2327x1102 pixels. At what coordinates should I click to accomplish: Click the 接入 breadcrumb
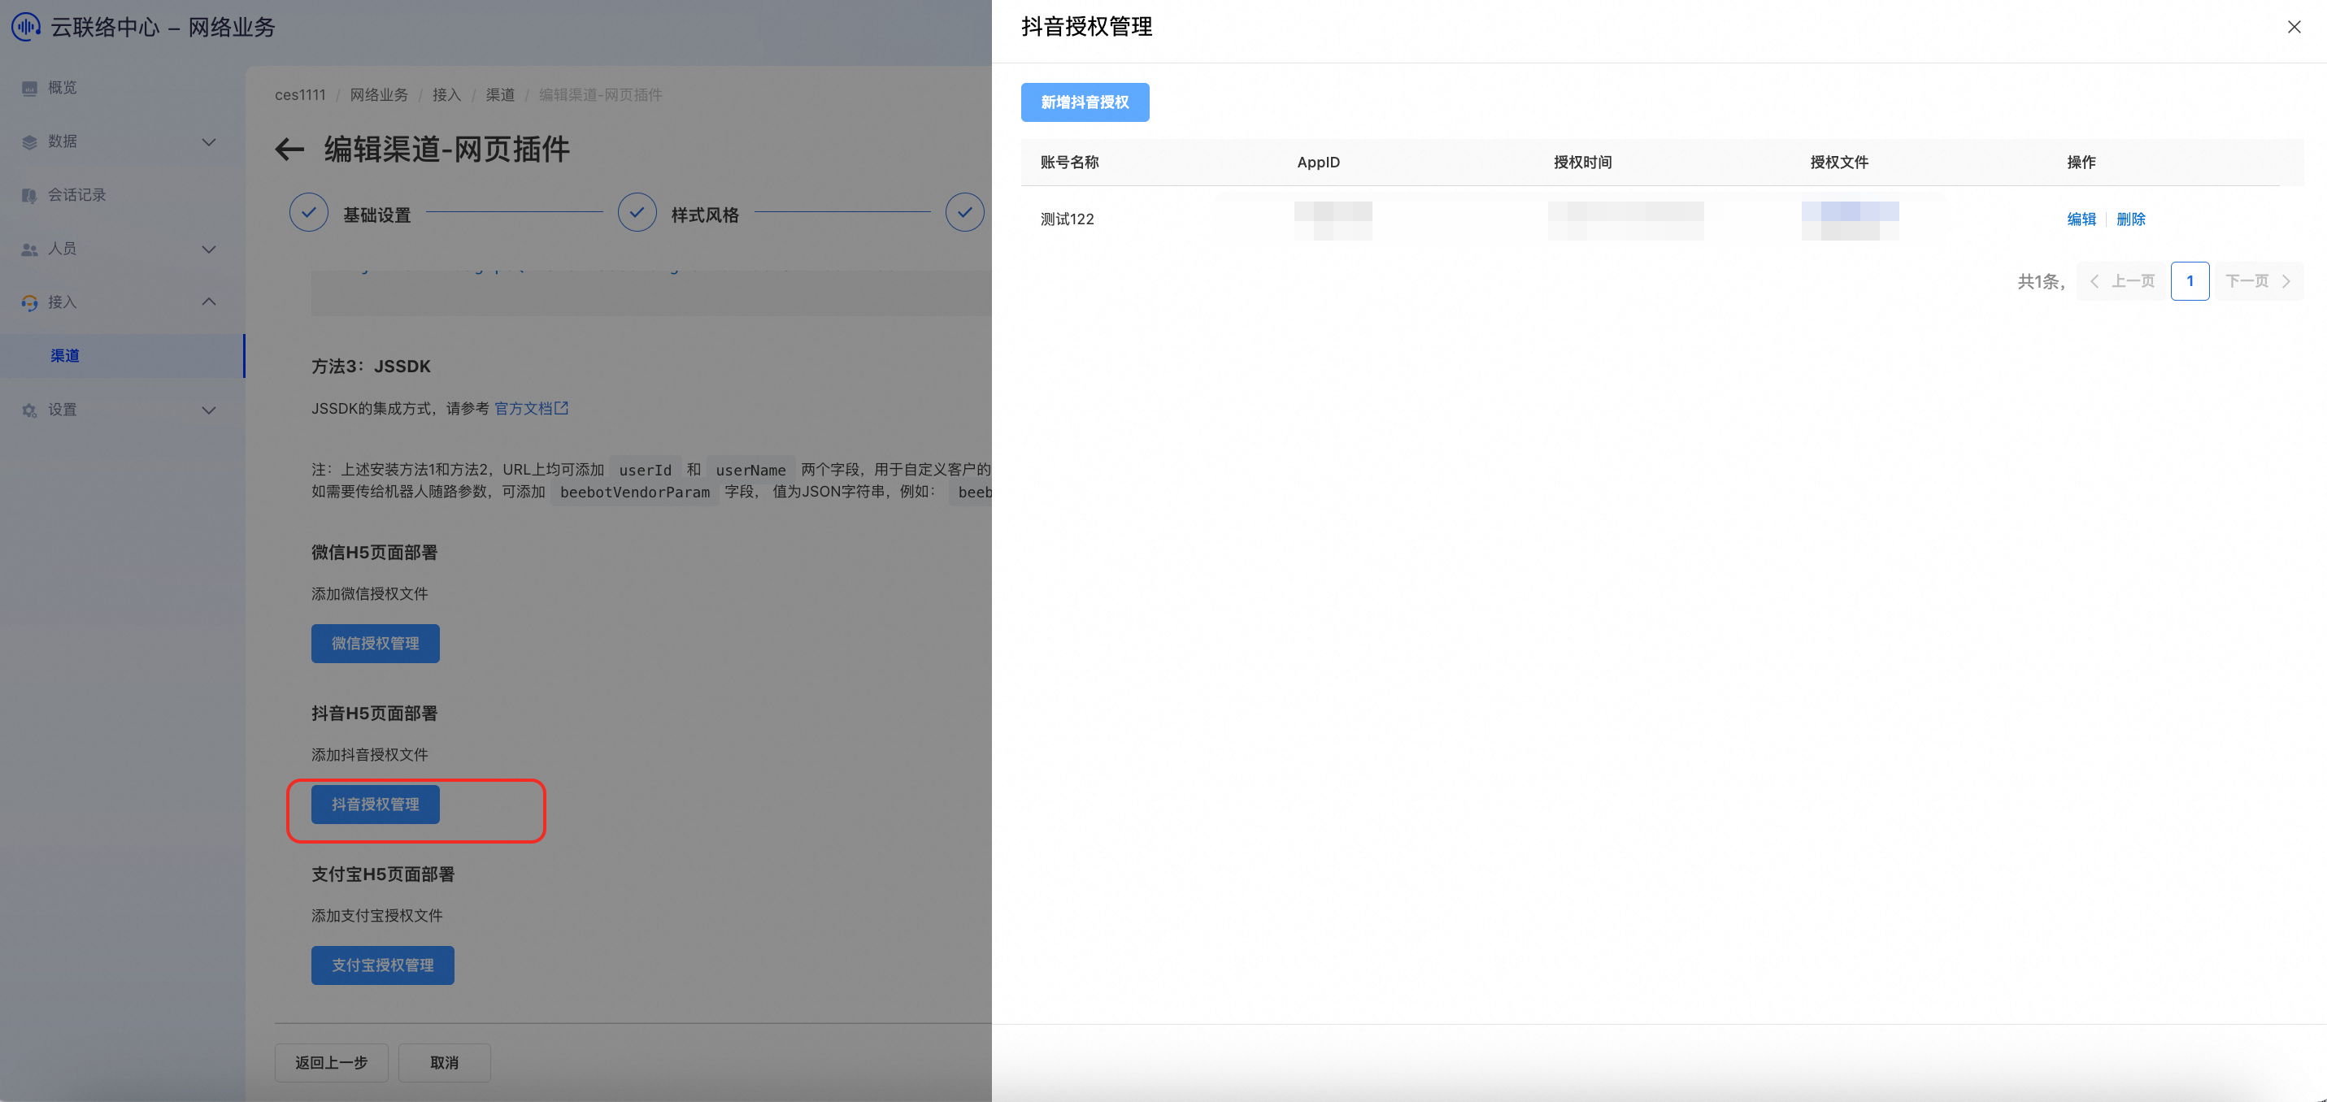pyautogui.click(x=446, y=95)
